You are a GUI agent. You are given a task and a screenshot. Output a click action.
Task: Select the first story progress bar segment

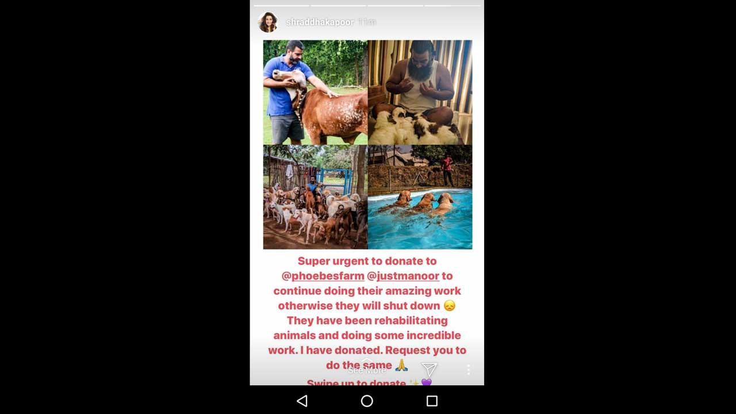tap(281, 6)
